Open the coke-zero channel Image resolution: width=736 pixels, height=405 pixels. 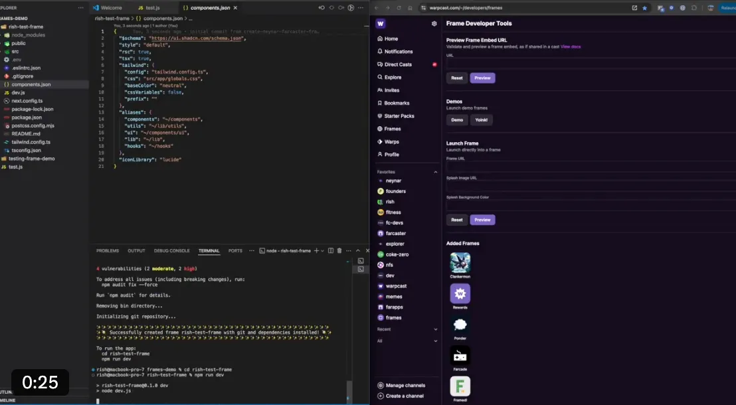coord(393,254)
